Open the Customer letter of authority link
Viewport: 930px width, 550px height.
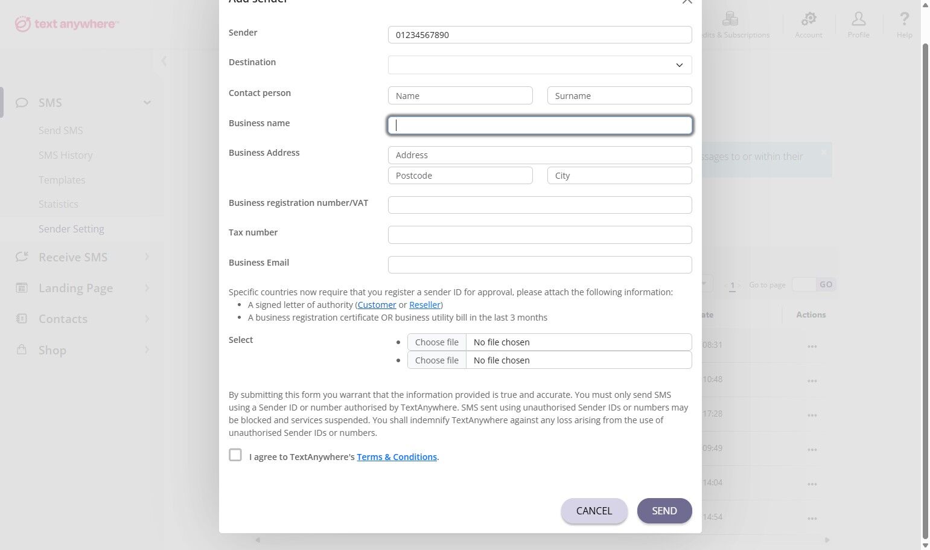click(x=377, y=305)
